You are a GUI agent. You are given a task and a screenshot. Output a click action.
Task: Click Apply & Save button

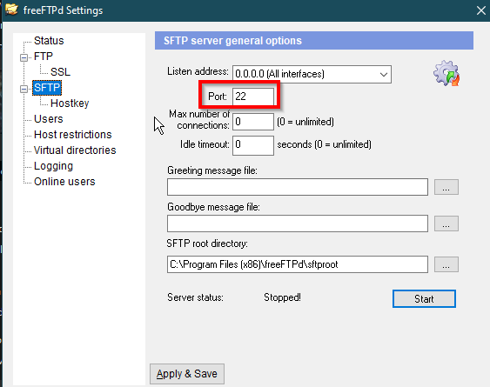click(x=187, y=374)
